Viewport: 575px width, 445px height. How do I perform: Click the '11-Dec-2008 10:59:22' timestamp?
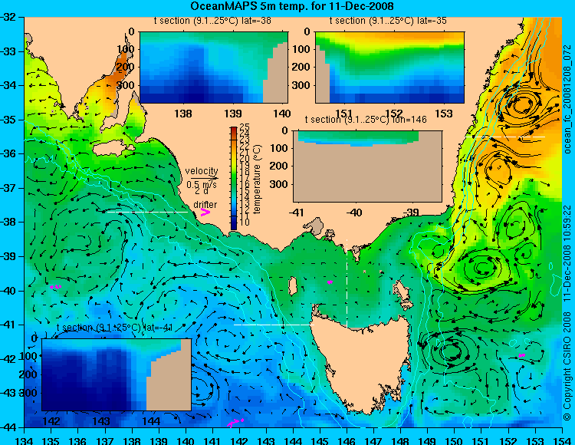pos(567,253)
